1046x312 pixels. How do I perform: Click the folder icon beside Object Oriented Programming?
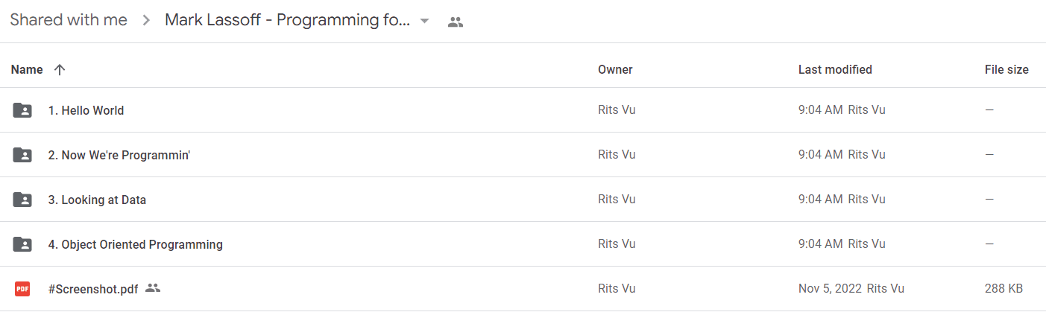point(22,244)
